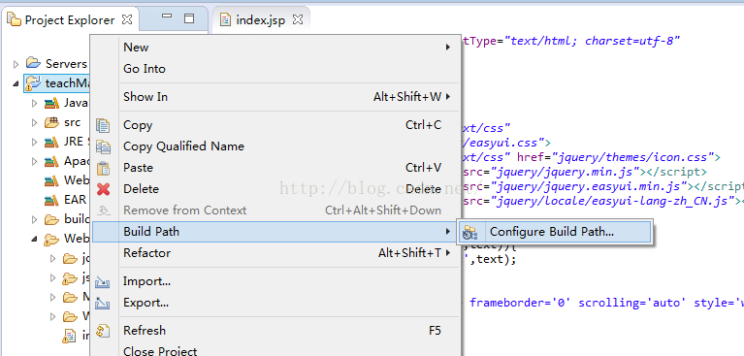Maximize the Project Explorer view
The height and width of the screenshot is (356, 744).
tap(189, 18)
